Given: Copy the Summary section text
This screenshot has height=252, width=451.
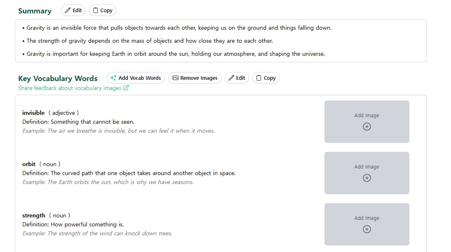Looking at the screenshot, I should point(102,11).
